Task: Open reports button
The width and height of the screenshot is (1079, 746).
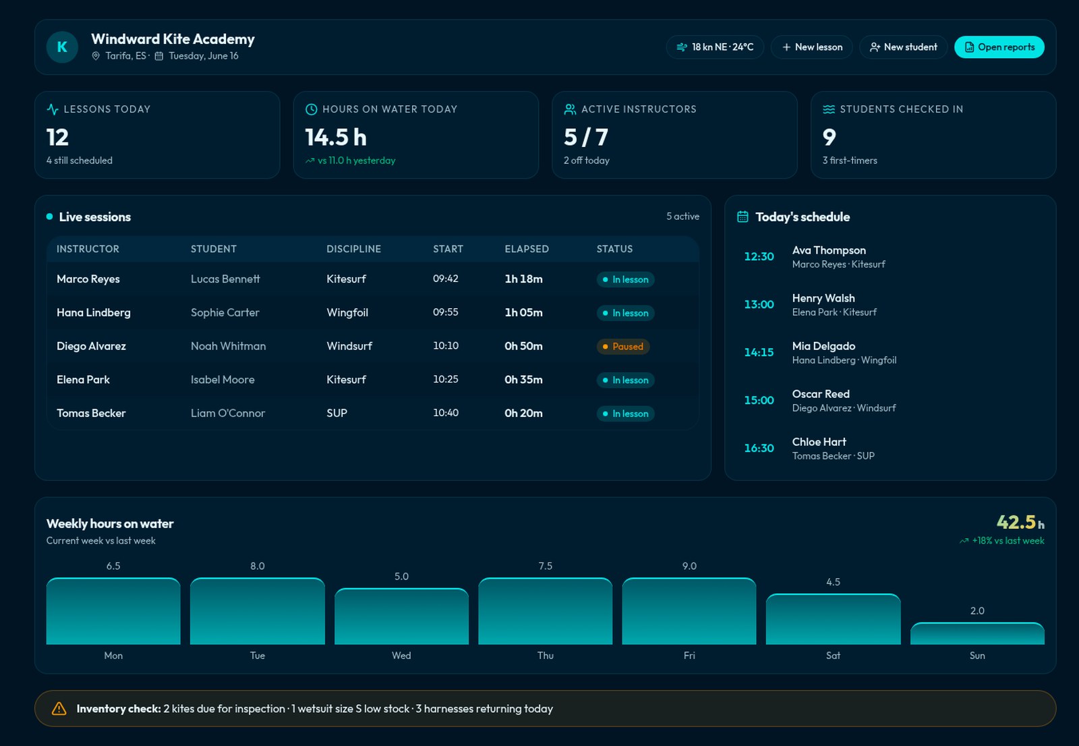Action: (x=999, y=47)
